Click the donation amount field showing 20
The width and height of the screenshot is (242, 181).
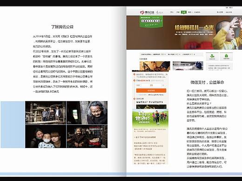pos(151,85)
